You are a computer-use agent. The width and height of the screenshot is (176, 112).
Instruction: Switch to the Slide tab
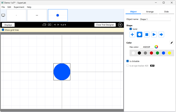pos(166,12)
